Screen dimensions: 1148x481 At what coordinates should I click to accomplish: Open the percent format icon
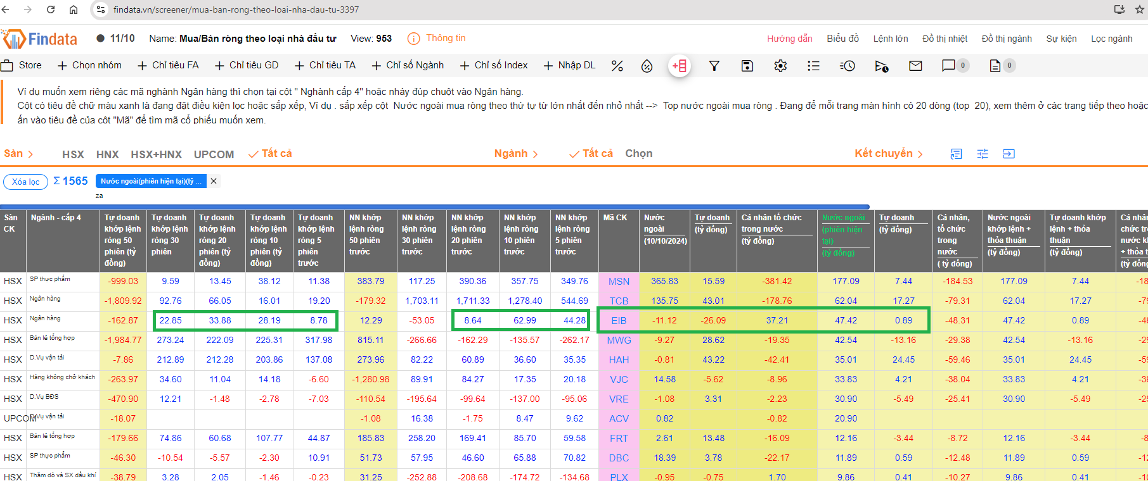pos(617,66)
